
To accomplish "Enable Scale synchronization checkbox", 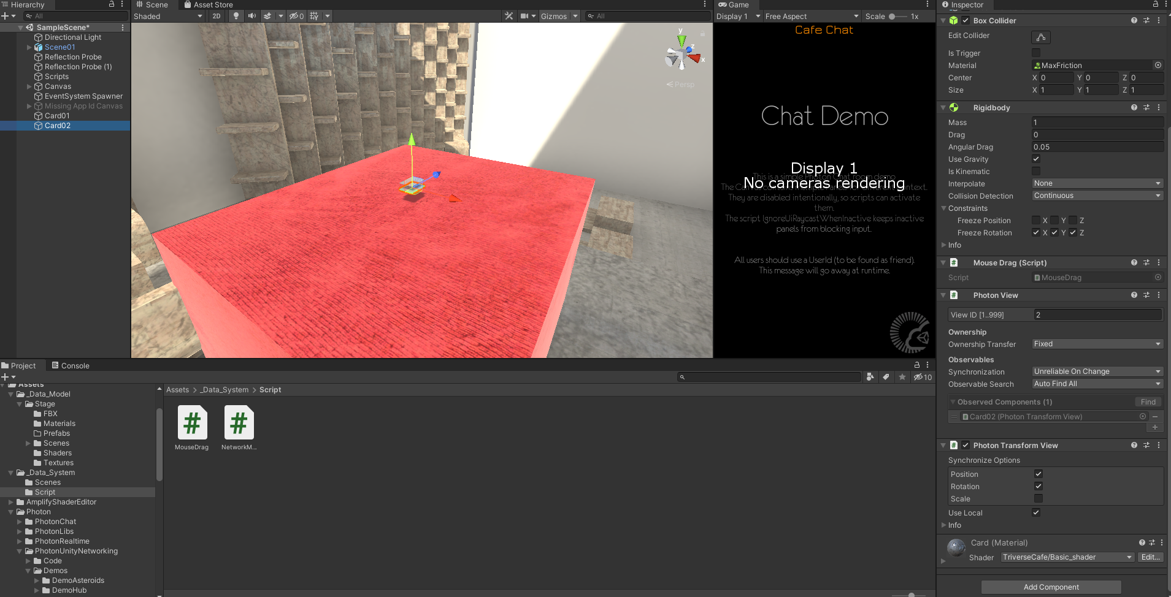I will click(1038, 499).
